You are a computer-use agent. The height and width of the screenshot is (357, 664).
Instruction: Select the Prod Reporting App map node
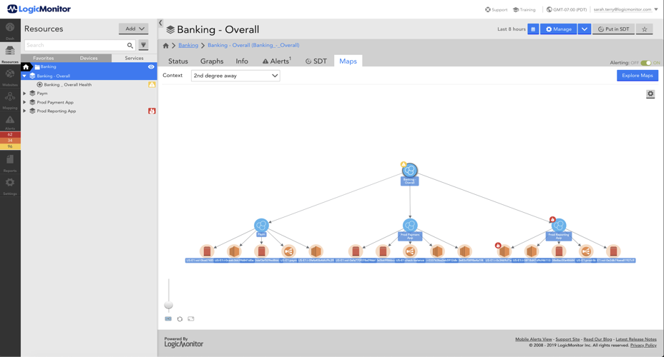coord(559,225)
